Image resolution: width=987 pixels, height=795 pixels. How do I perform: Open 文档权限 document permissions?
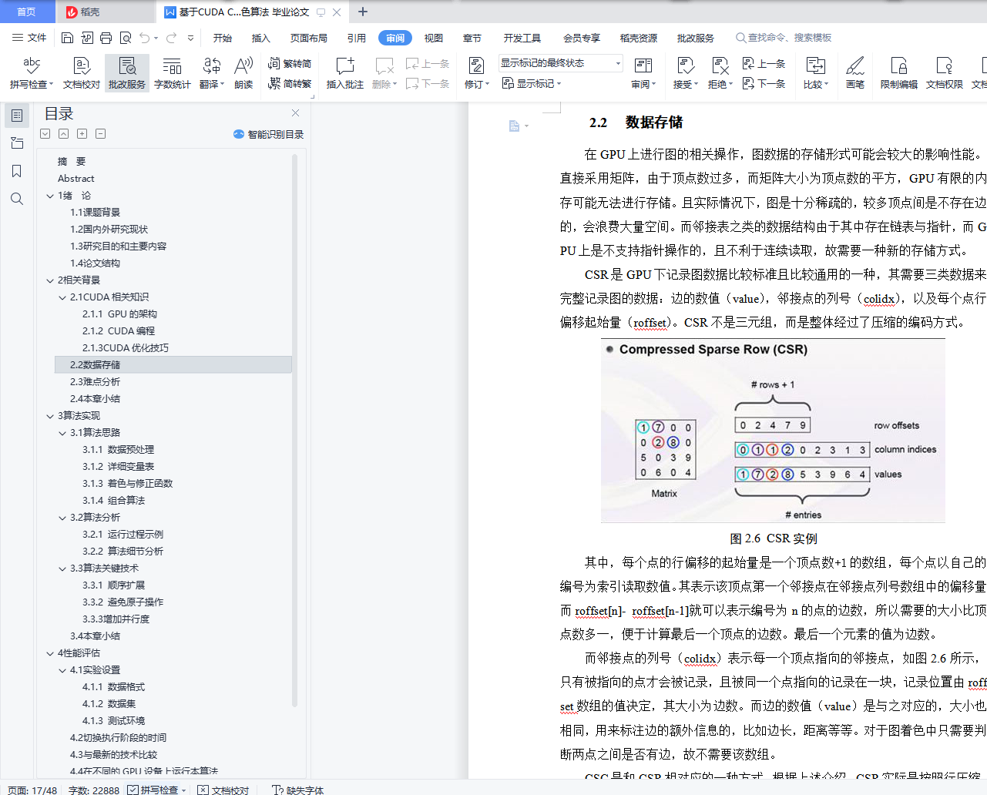[945, 73]
